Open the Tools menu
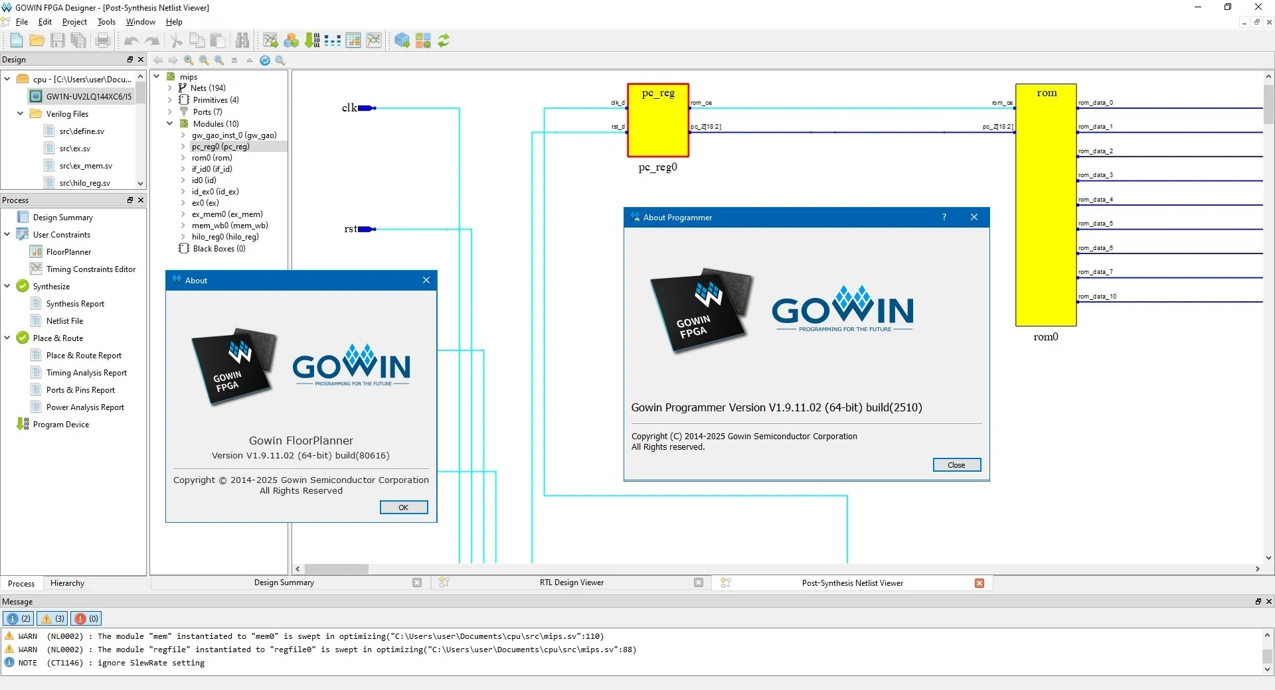Viewport: 1275px width, 690px height. (106, 22)
